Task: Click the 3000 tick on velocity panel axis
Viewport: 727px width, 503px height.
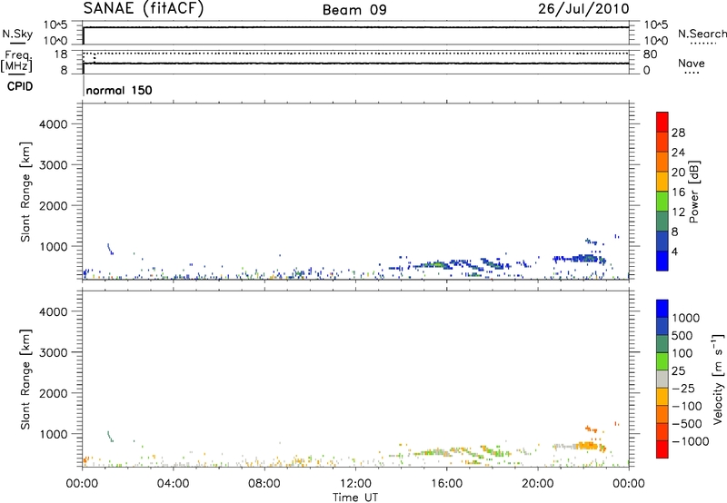Action: click(54, 352)
